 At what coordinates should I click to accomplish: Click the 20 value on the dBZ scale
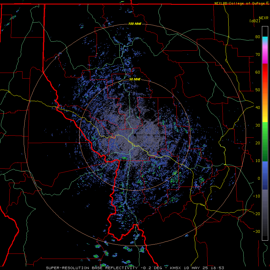258,143
